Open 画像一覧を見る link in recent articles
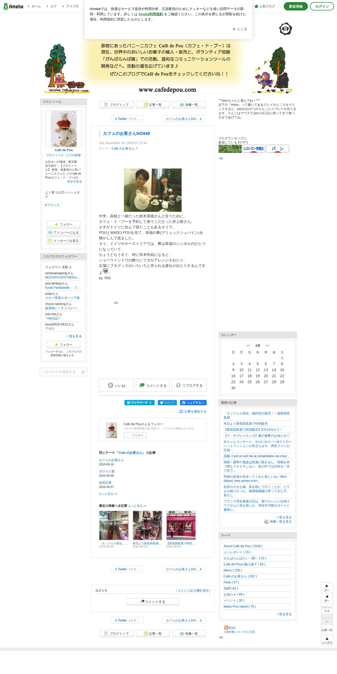 tap(281, 522)
